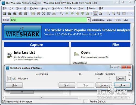Click the start capture toolbar icon
The height and width of the screenshot is (105, 136).
(15, 14)
